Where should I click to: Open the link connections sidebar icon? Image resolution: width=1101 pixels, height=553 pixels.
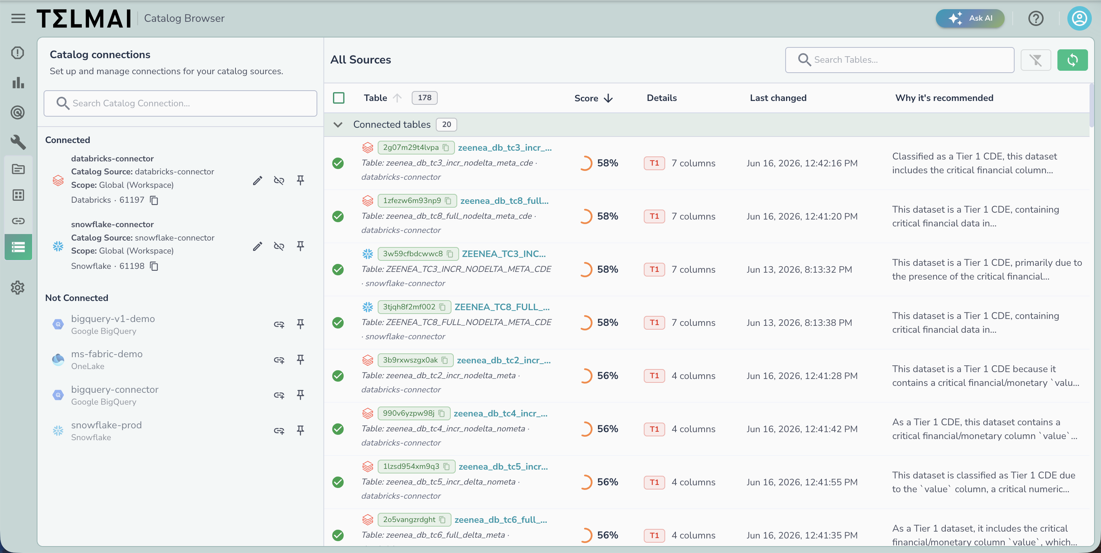click(x=18, y=221)
